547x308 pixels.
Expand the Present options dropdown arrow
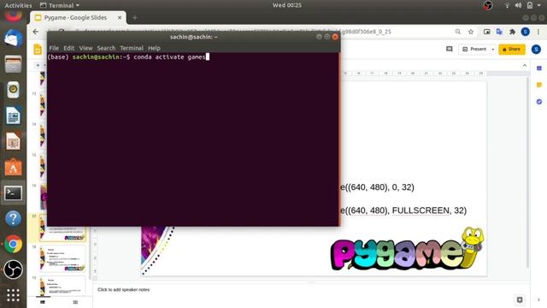(x=493, y=50)
